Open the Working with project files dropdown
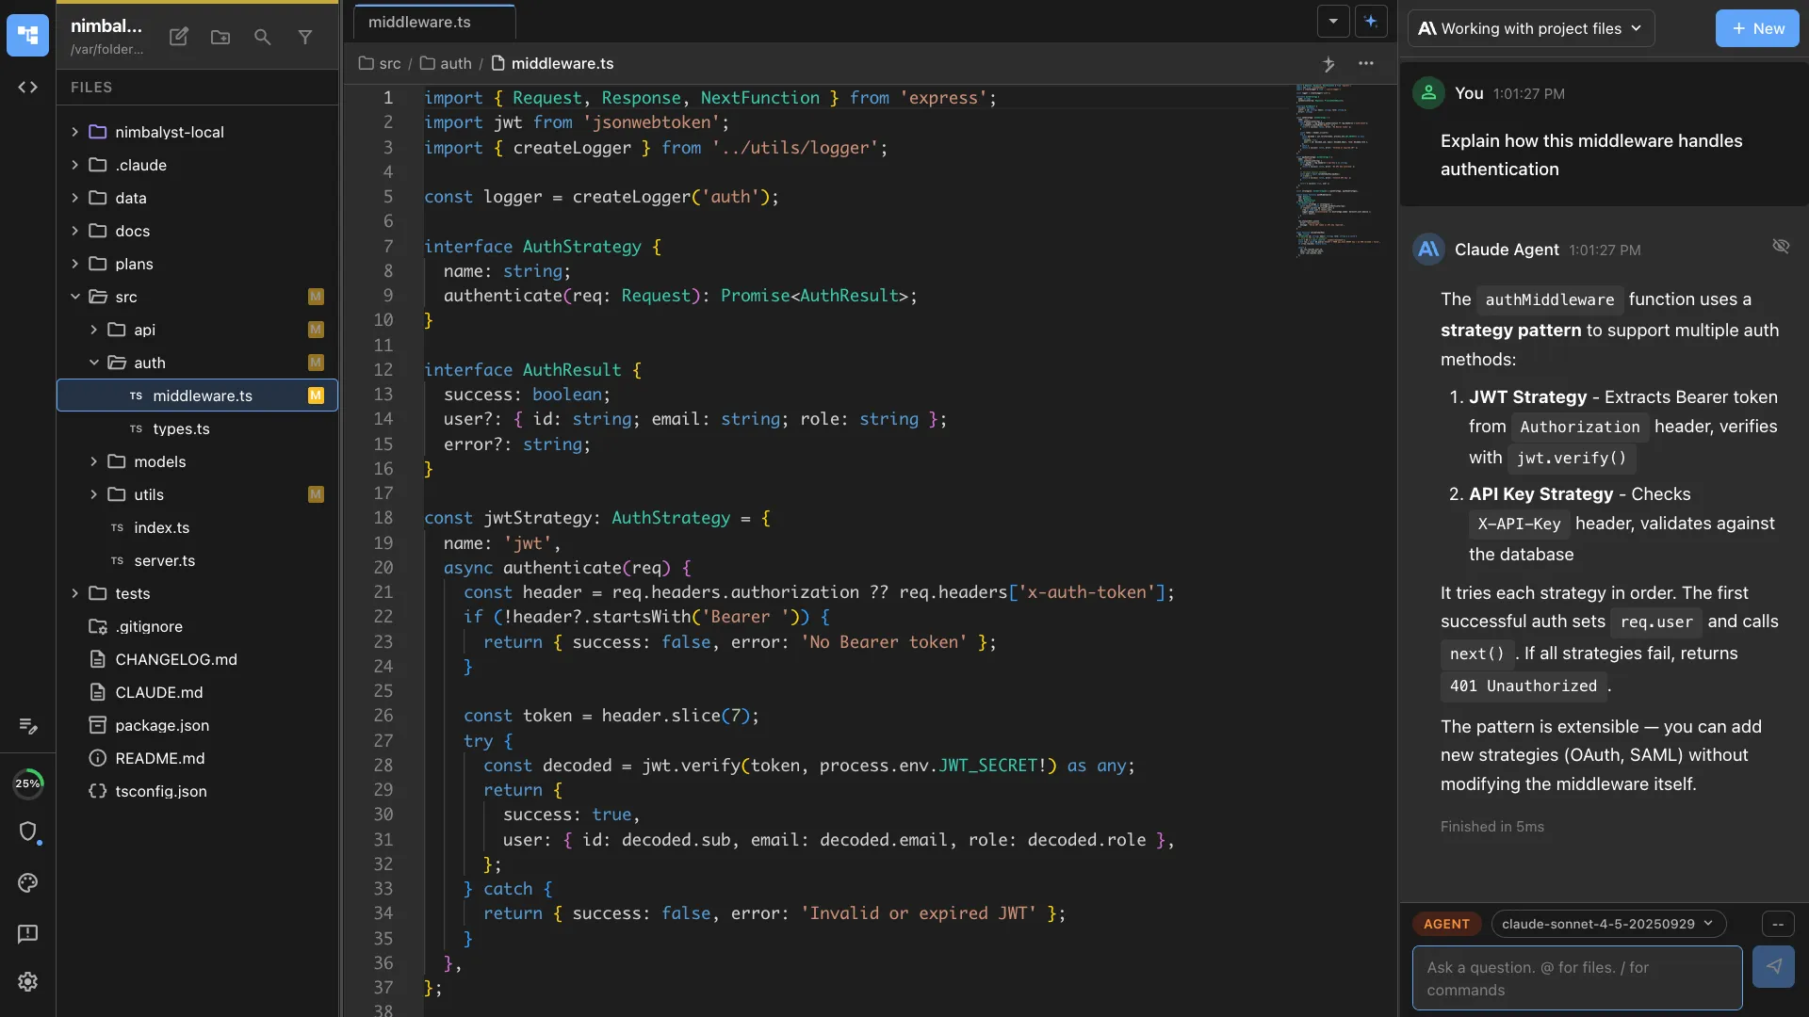Viewport: 1809px width, 1017px height. 1530,28
